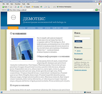Click the Print icon in the toolbar
The image size is (102, 94).
(49, 7)
